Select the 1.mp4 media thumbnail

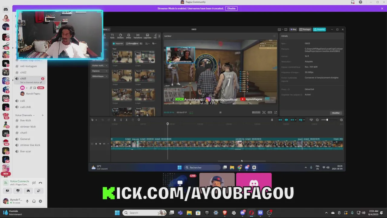click(122, 57)
